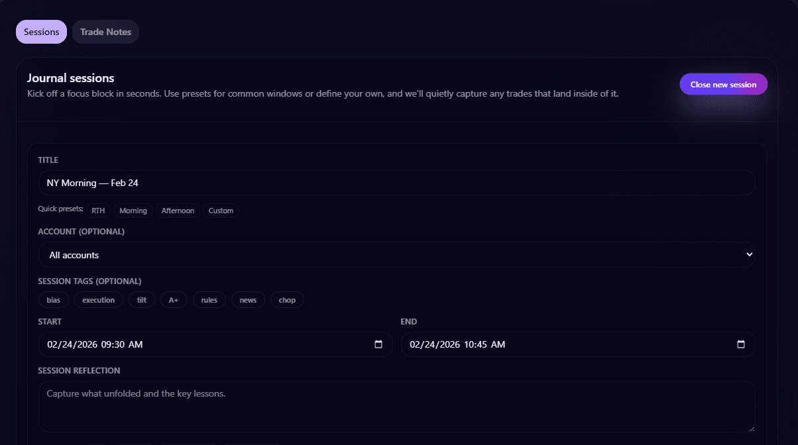Viewport: 798px width, 445px height.
Task: Click the Close new session button
Action: click(723, 84)
